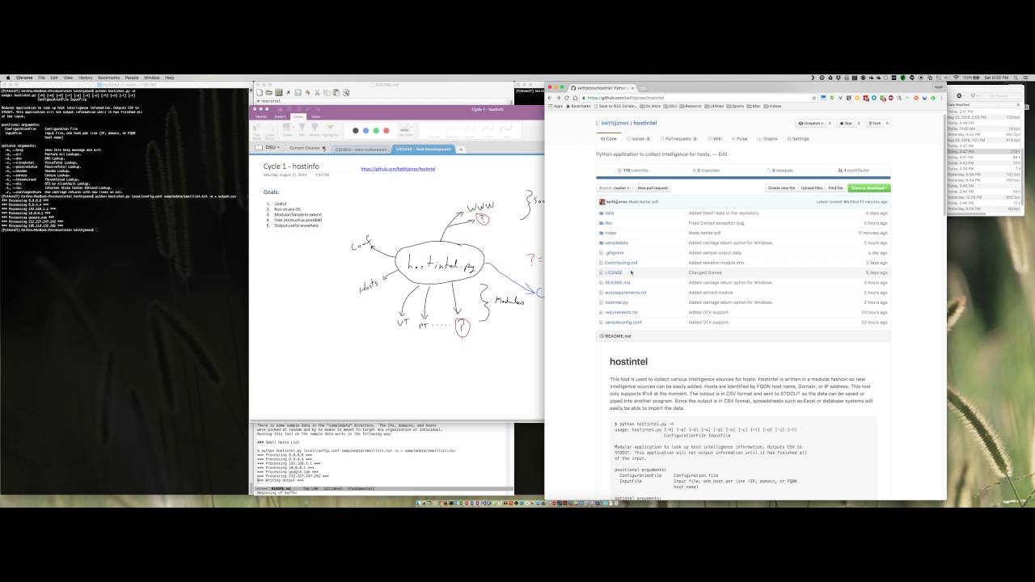This screenshot has width=1035, height=582.
Task: Open the notes folder in repository
Action: tap(610, 233)
